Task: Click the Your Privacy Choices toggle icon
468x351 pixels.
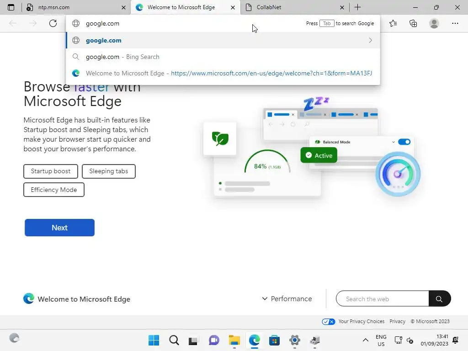Action: point(328,321)
